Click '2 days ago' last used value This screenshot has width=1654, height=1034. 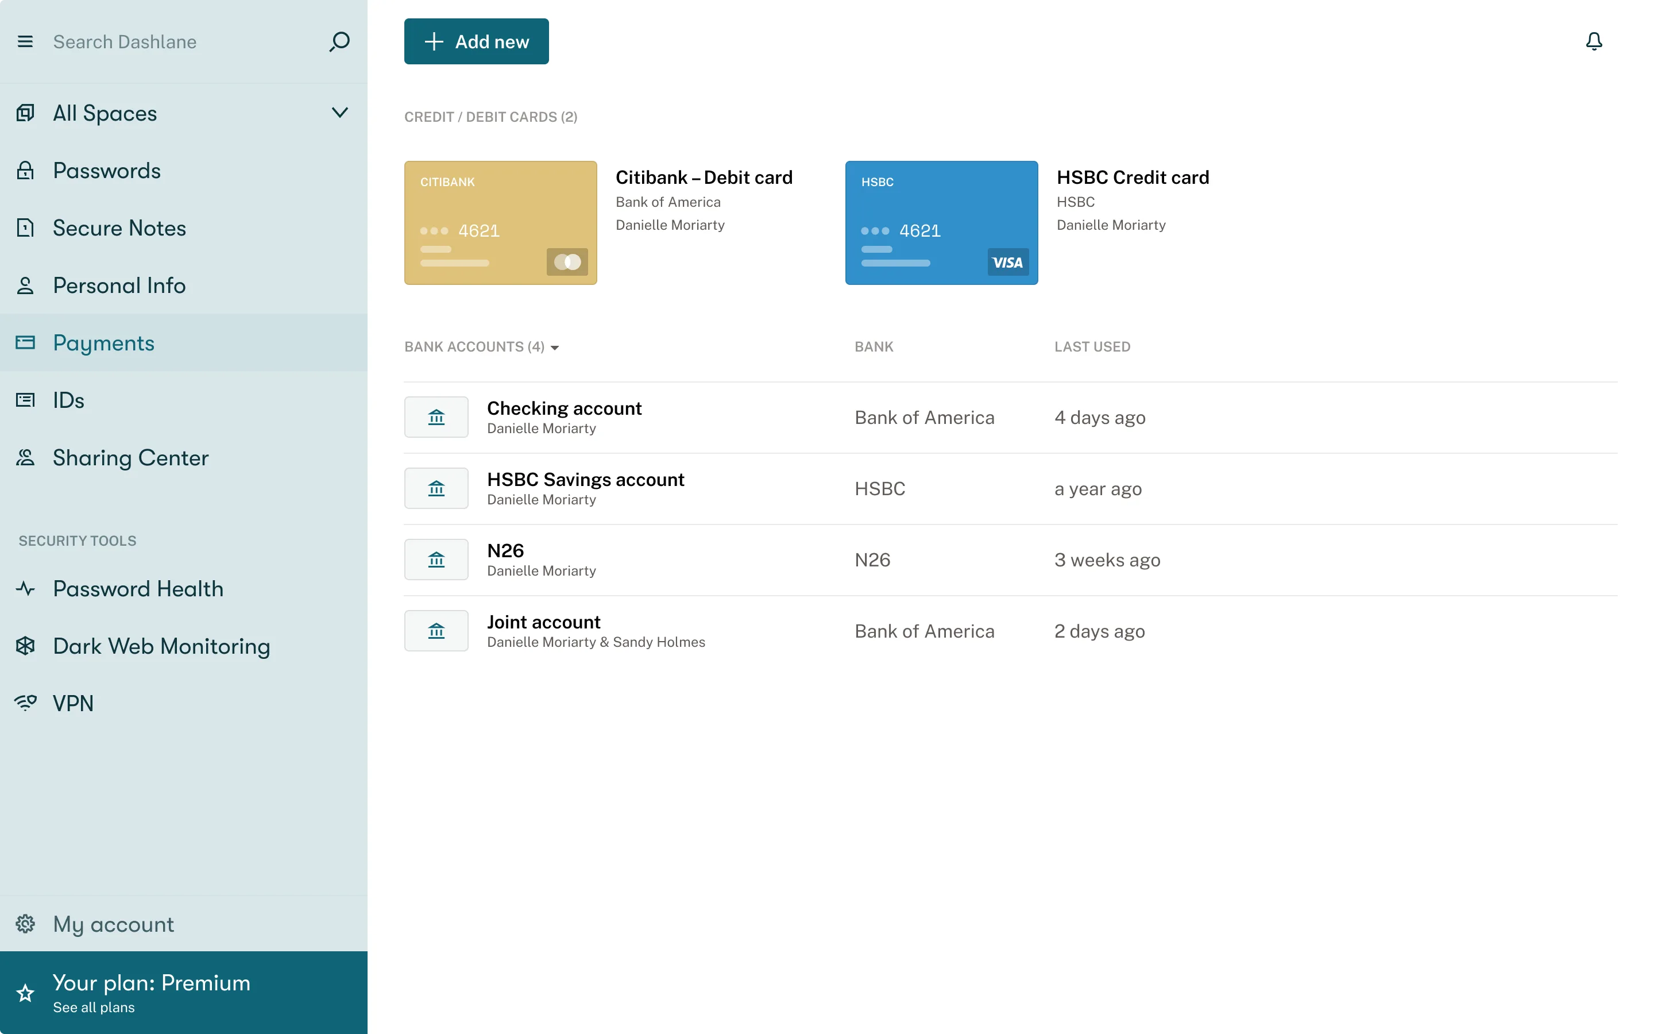(1099, 631)
